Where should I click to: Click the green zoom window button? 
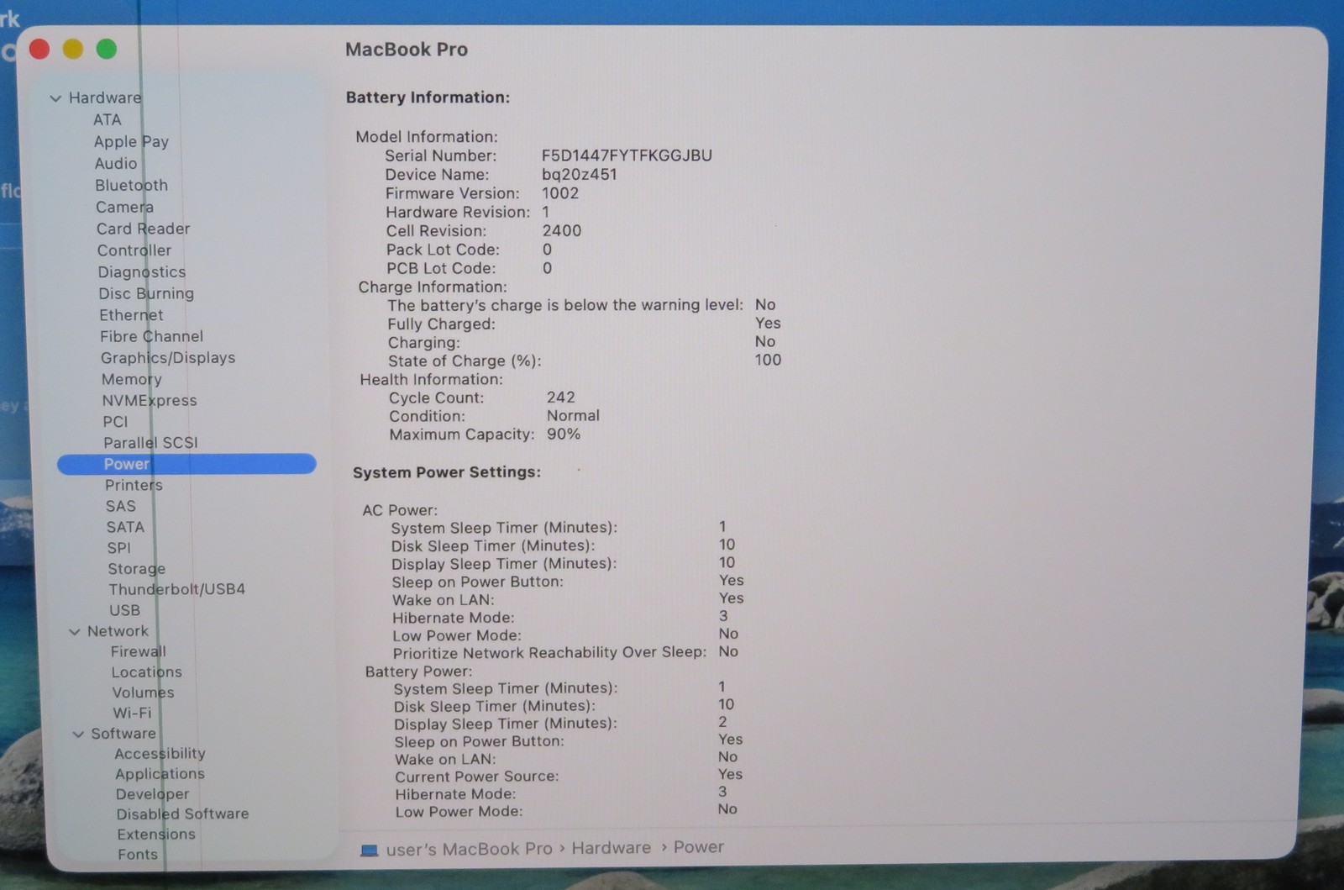click(107, 50)
